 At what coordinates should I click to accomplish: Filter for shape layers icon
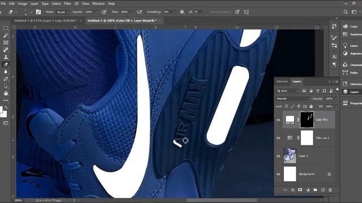pos(324,91)
